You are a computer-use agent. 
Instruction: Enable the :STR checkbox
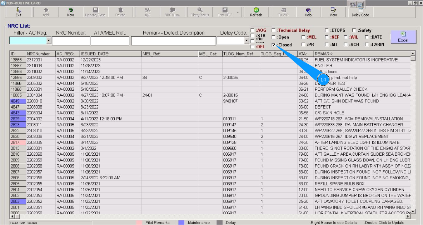[253, 36]
